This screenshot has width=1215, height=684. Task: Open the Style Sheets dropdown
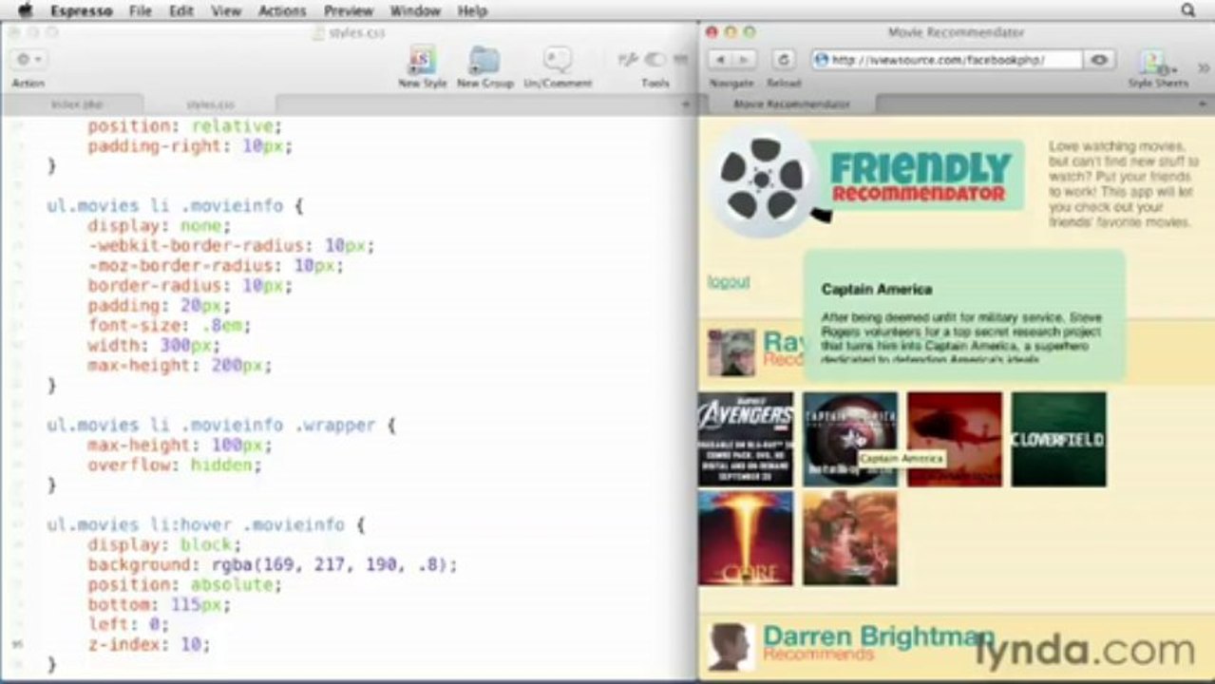1159,63
